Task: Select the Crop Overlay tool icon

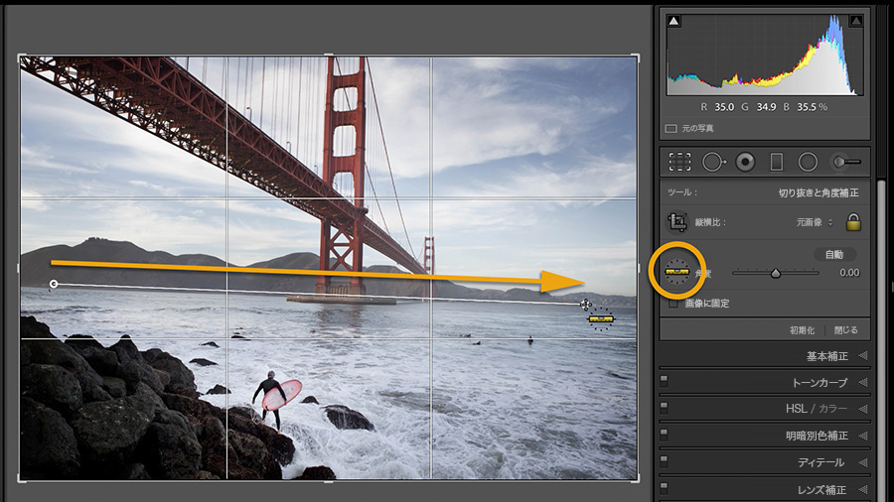Action: [x=679, y=163]
